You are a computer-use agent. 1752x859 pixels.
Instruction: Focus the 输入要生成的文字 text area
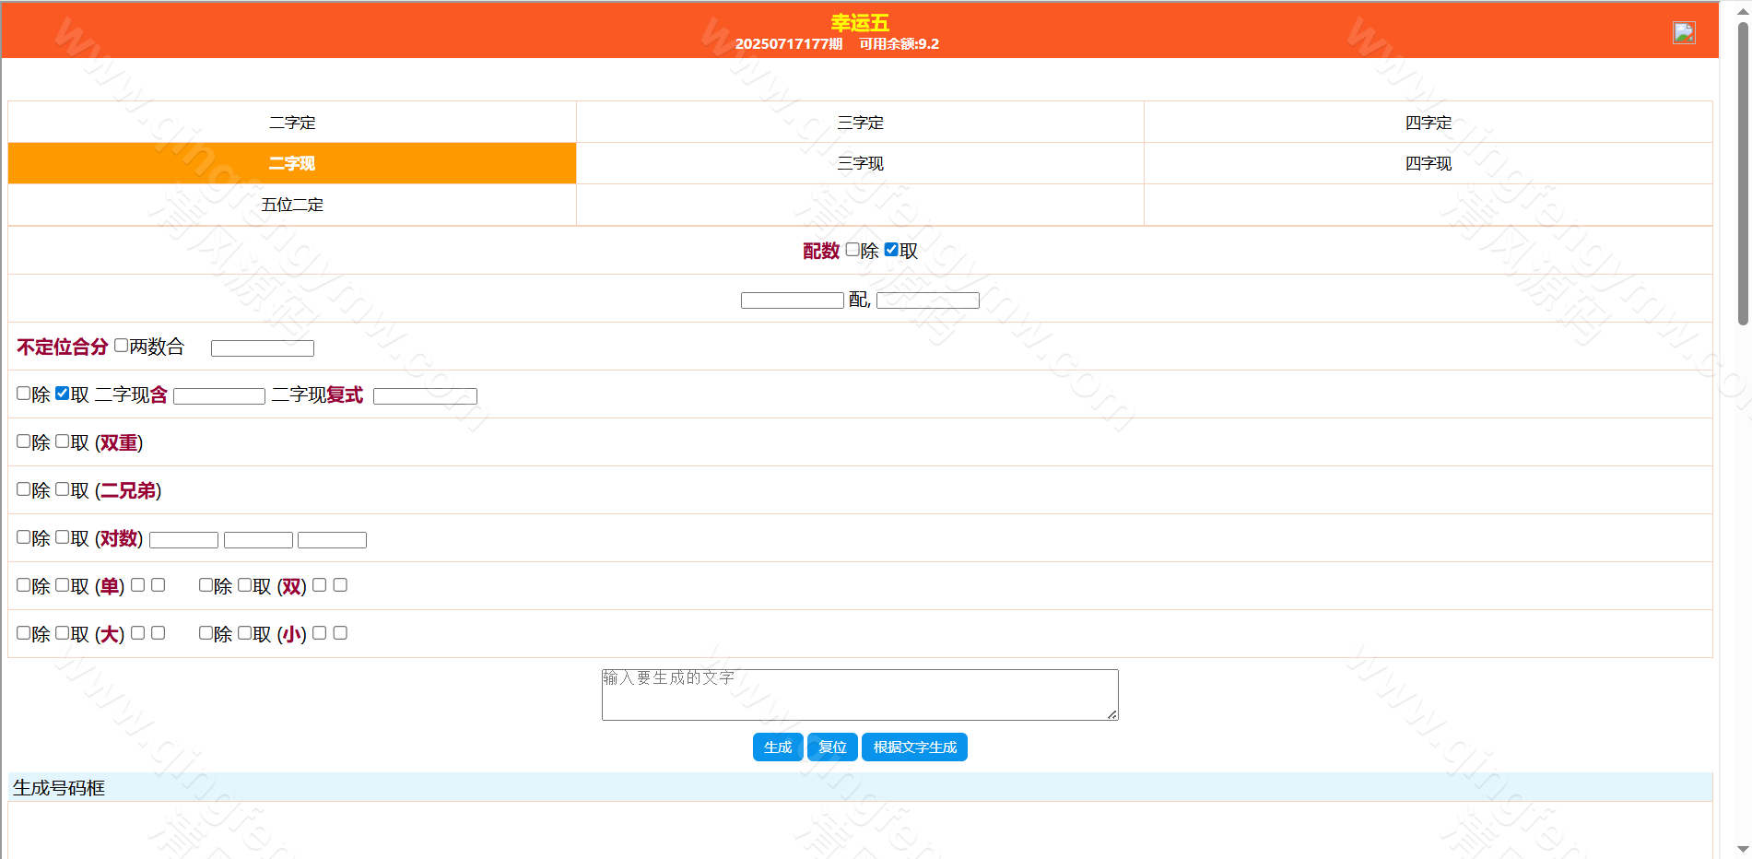tap(859, 695)
